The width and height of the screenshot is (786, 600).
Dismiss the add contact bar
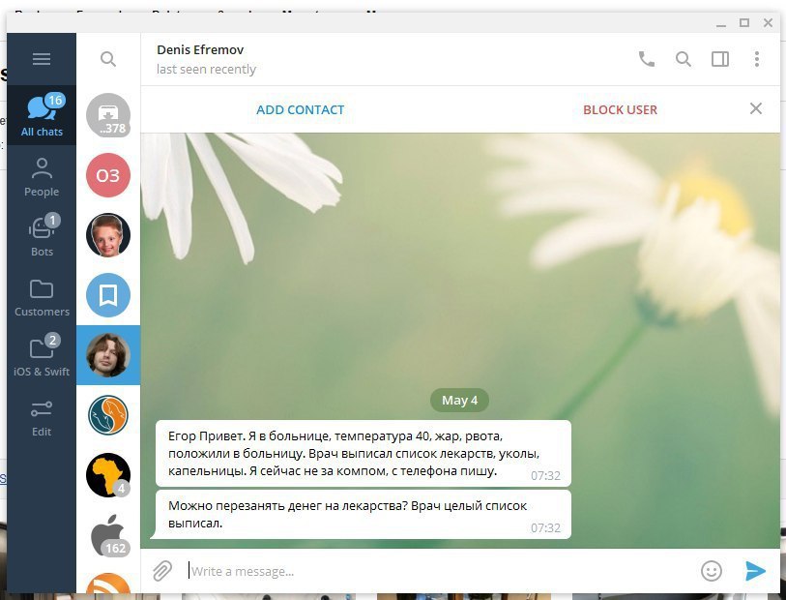point(756,108)
